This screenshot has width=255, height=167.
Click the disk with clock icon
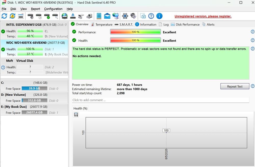[x=39, y=16]
